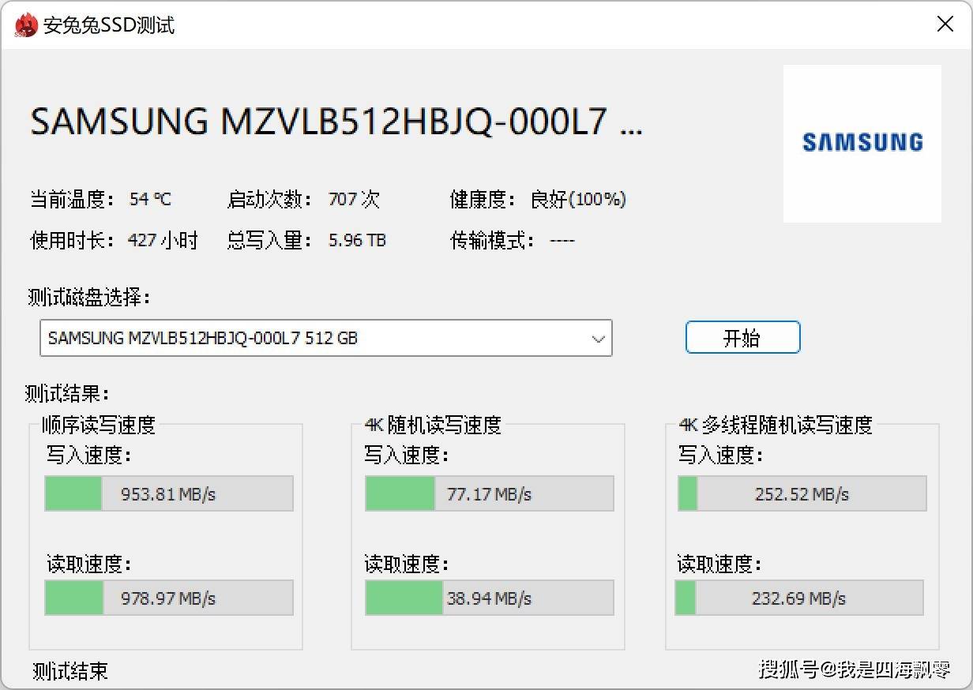The width and height of the screenshot is (973, 690).
Task: Click the AnTuTu SSD app icon in title bar
Action: pos(25,24)
